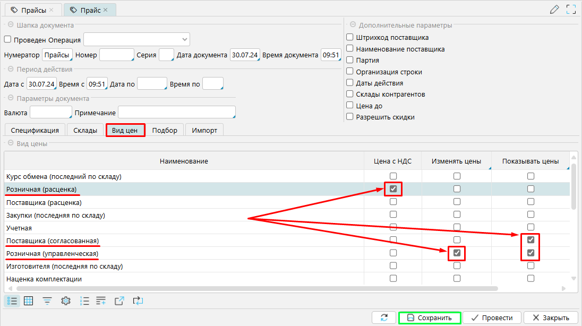
Task: Collapse the Дополнительные параметры section
Action: (352, 25)
